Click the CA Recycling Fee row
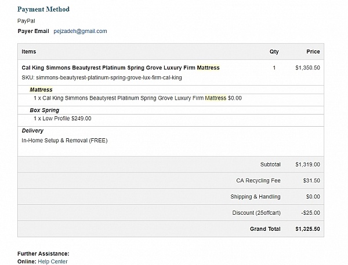348x265 pixels. pos(171,181)
